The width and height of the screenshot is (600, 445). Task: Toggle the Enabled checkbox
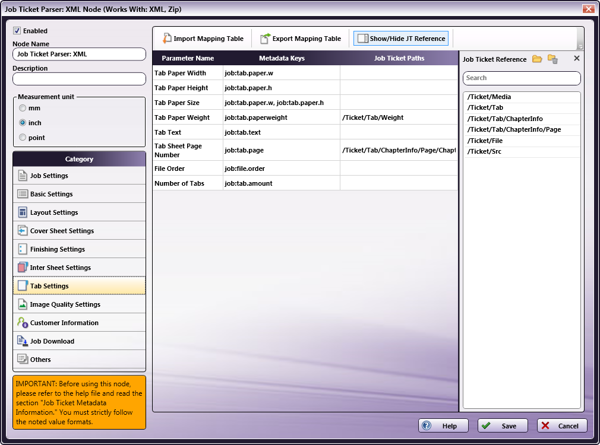[17, 31]
